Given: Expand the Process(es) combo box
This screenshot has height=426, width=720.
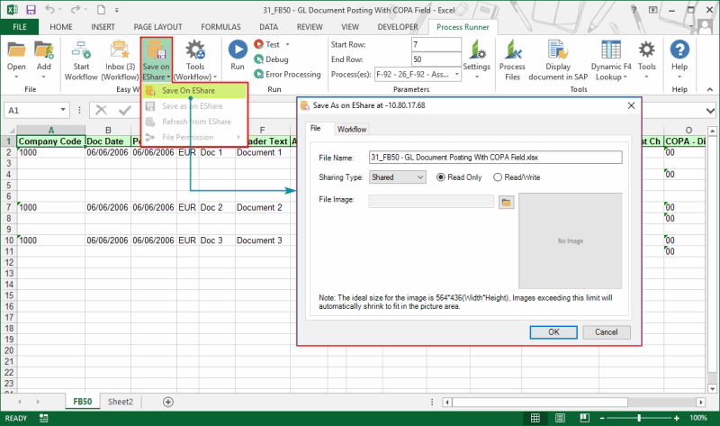Looking at the screenshot, I should (x=454, y=74).
